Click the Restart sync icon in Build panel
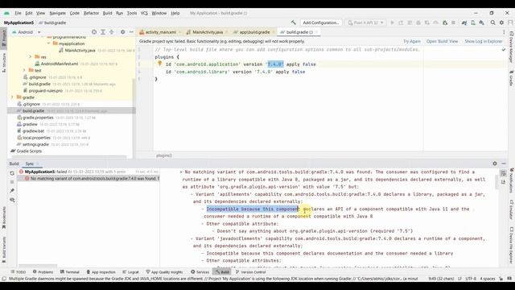 (x=12, y=173)
